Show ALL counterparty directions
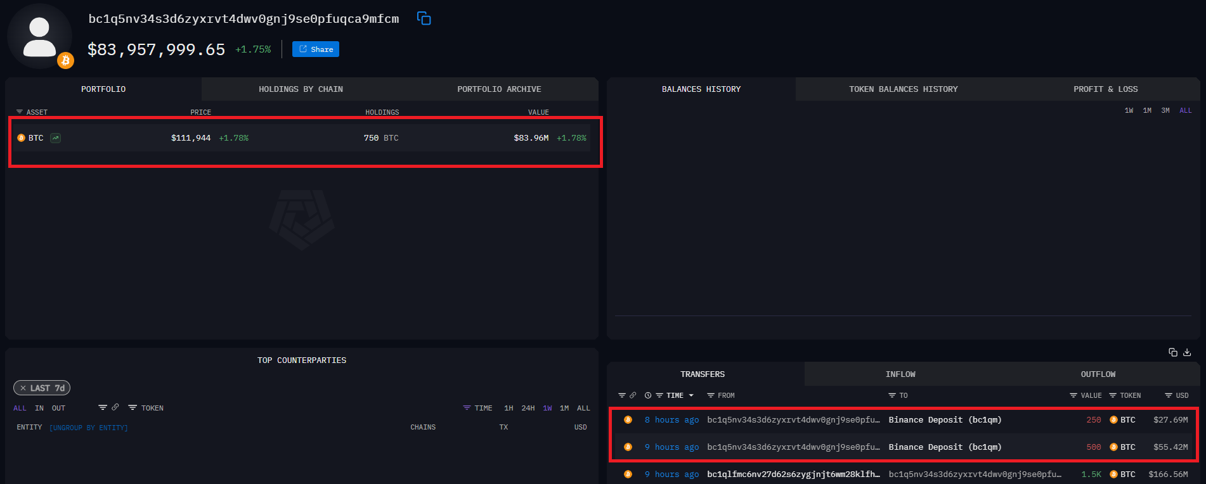Screen dimensions: 1206x484 pyautogui.click(x=20, y=409)
